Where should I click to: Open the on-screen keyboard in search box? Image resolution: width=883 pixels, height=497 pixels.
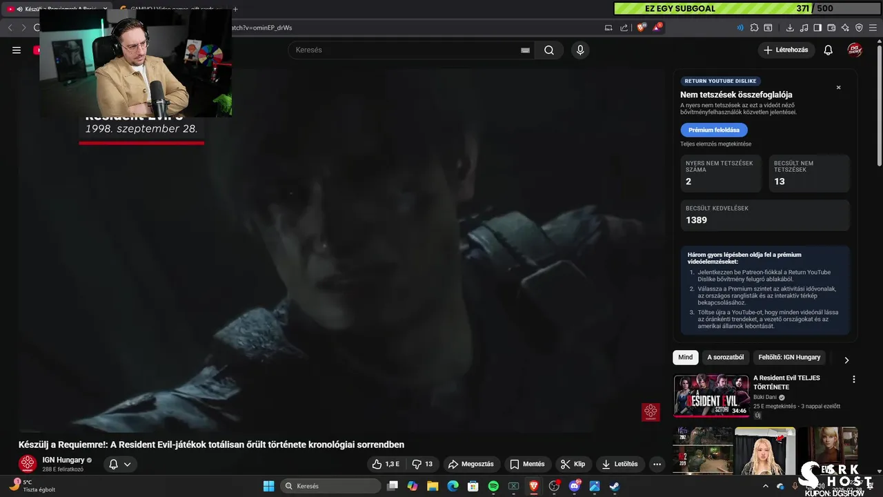coord(525,50)
